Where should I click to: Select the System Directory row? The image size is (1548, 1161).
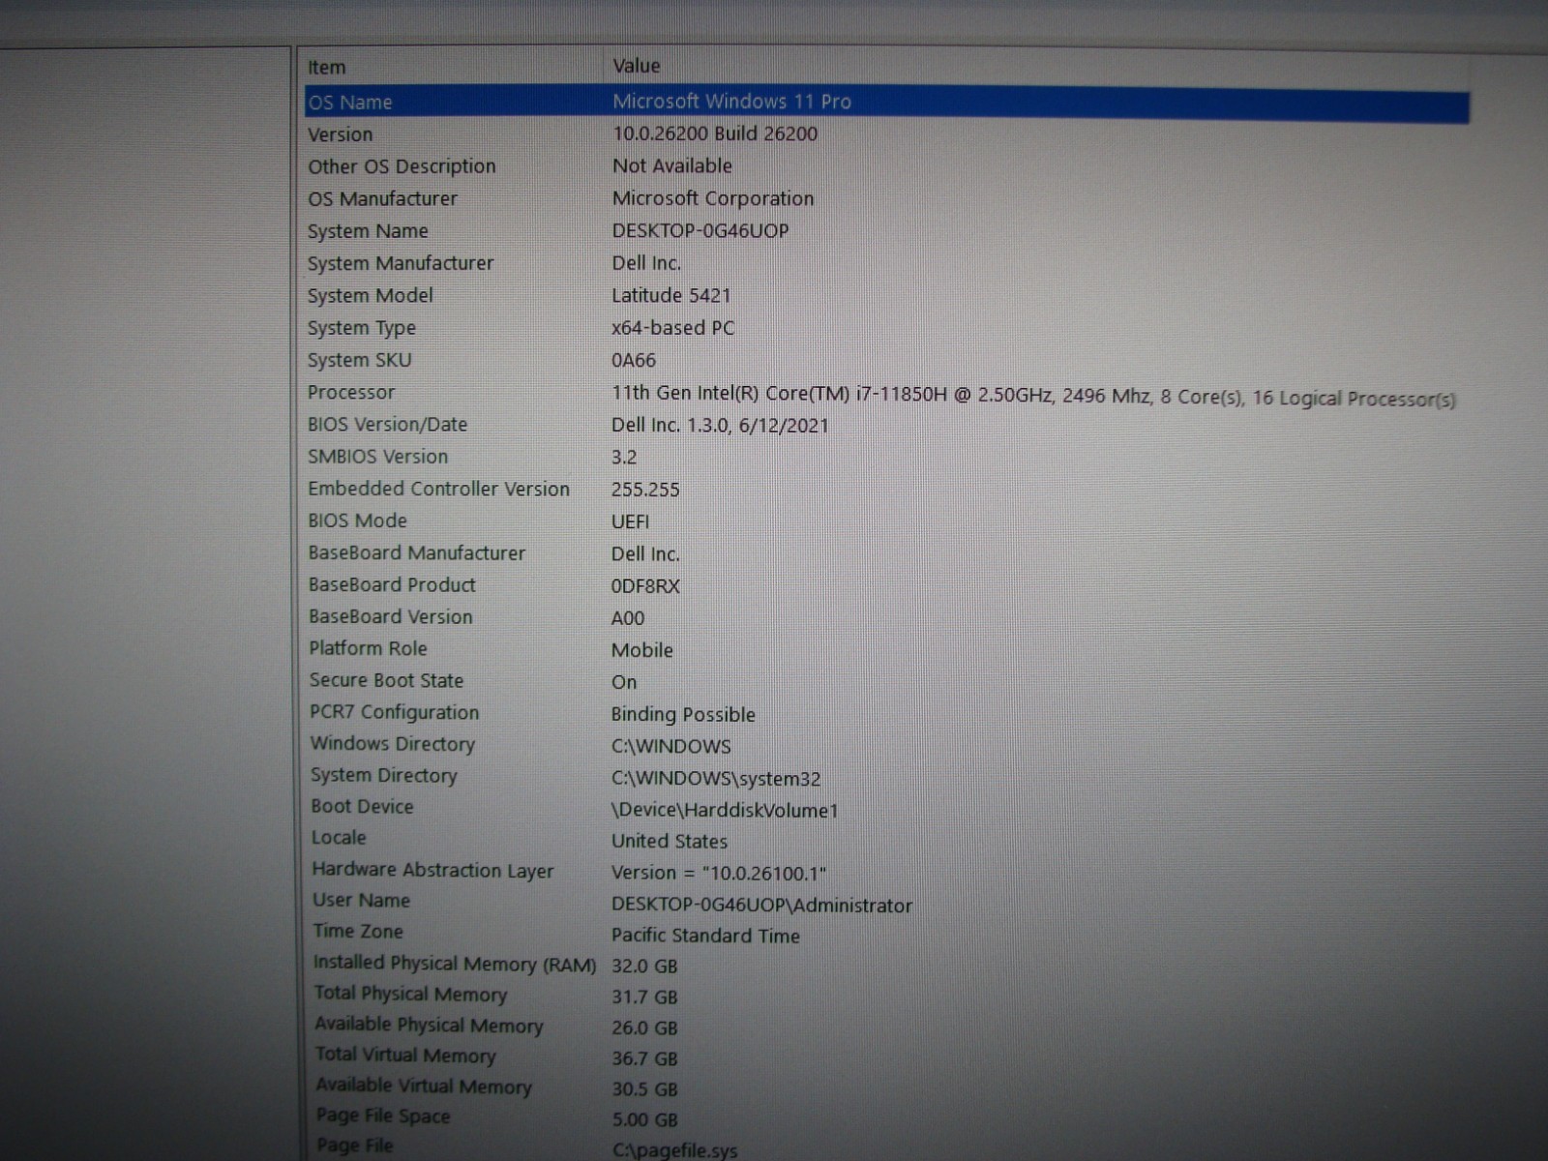[384, 775]
